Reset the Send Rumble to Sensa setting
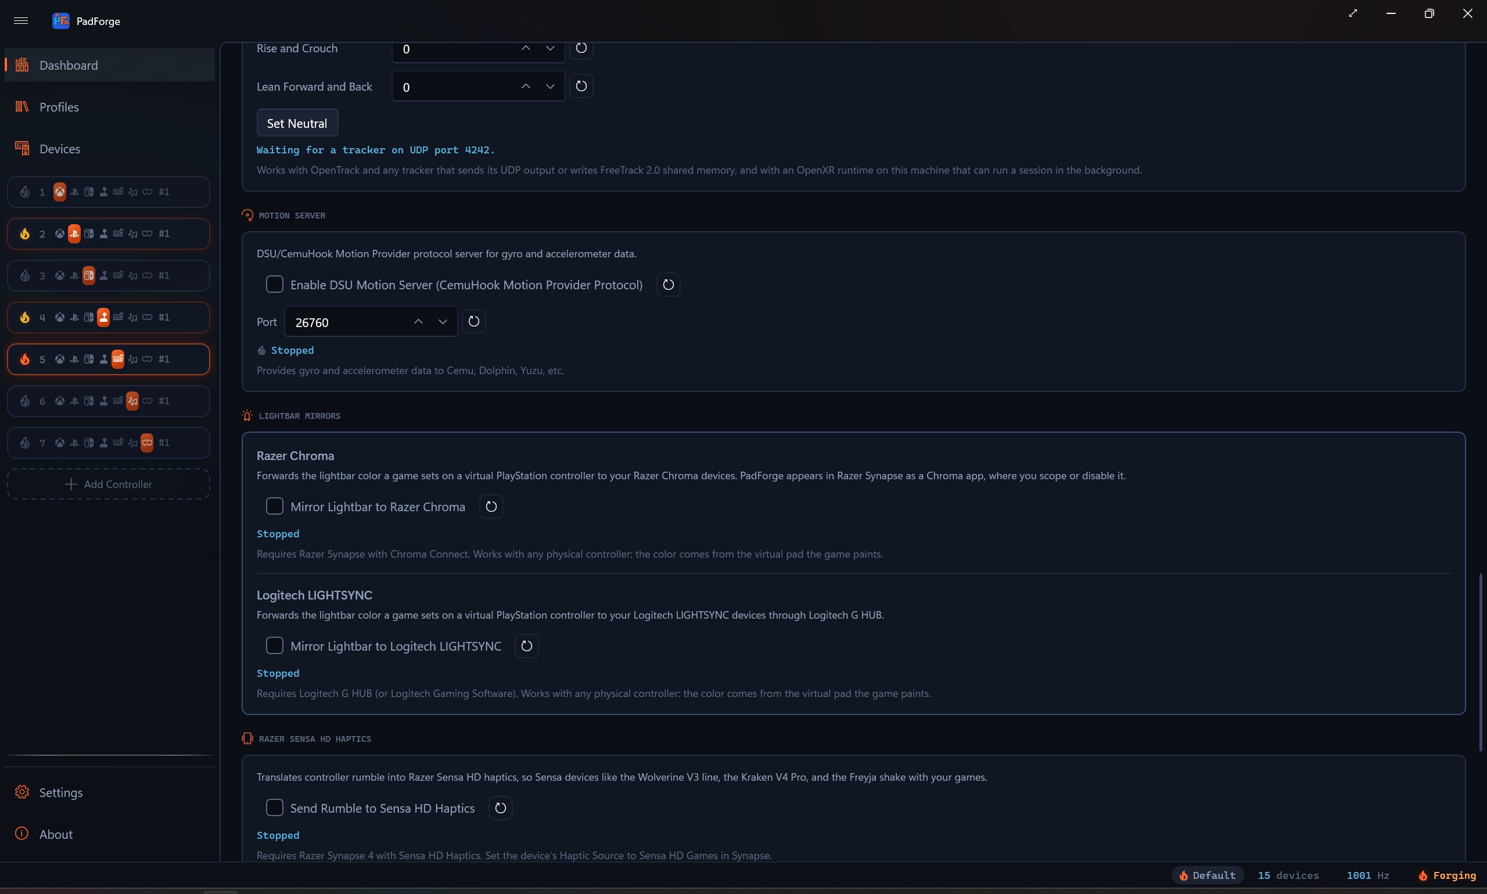This screenshot has width=1487, height=894. [501, 808]
